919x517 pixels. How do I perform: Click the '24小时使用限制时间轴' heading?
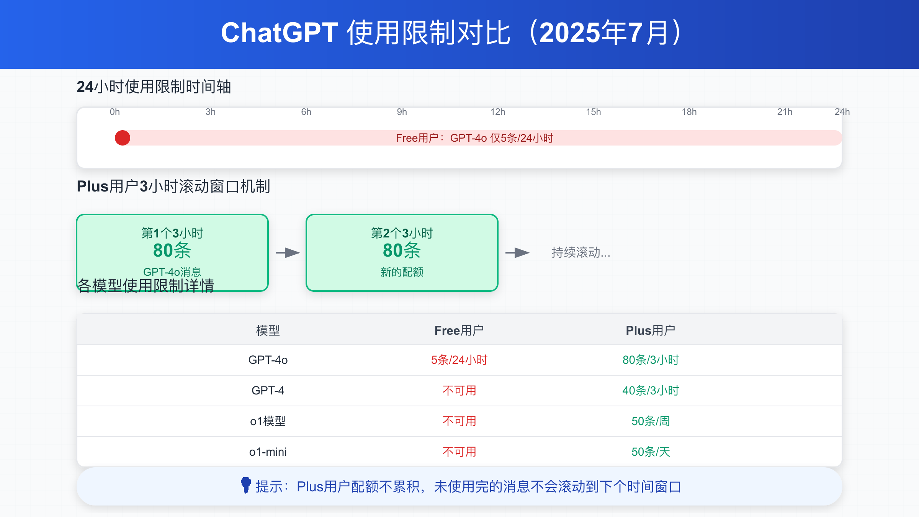pos(154,87)
